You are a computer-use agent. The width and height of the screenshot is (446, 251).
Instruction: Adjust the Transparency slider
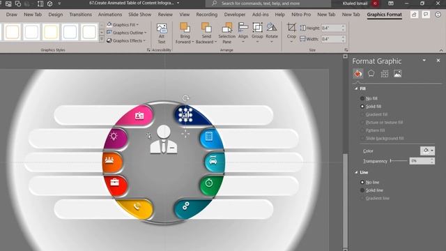tap(399, 161)
